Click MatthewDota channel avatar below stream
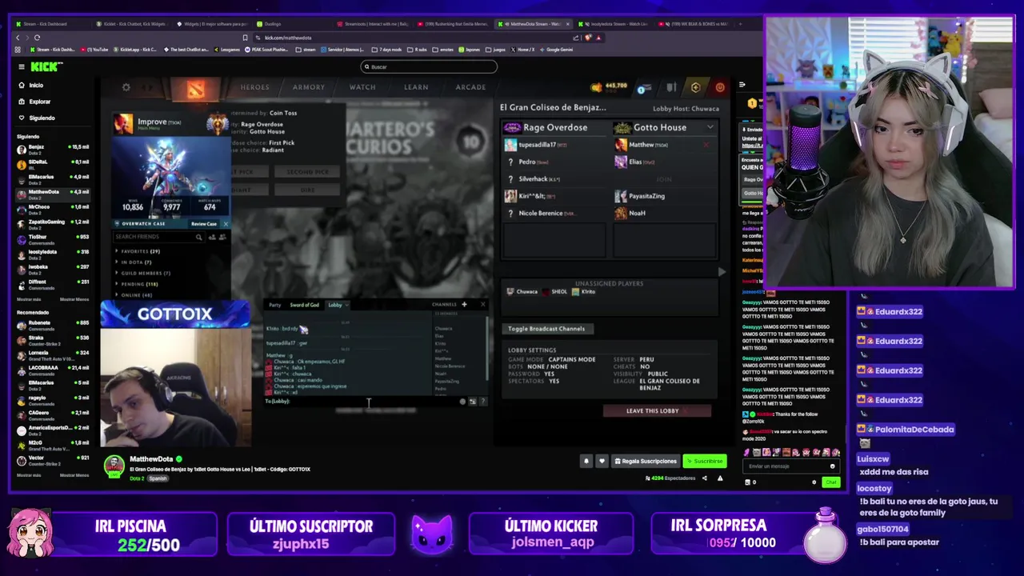 tap(114, 466)
